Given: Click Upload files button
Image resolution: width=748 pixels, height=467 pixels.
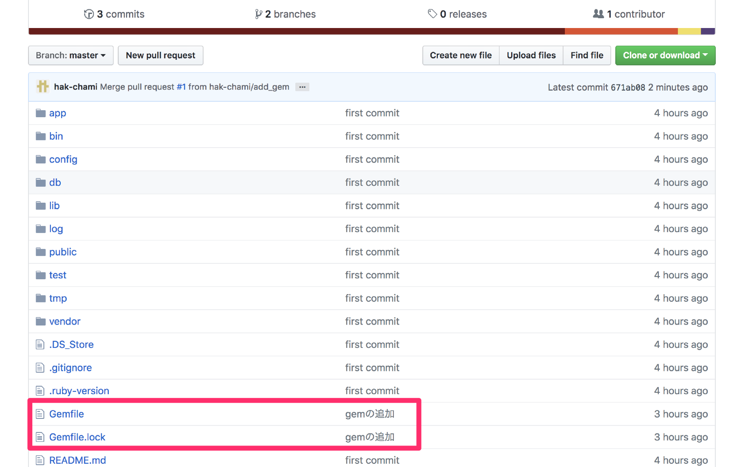Looking at the screenshot, I should point(531,55).
